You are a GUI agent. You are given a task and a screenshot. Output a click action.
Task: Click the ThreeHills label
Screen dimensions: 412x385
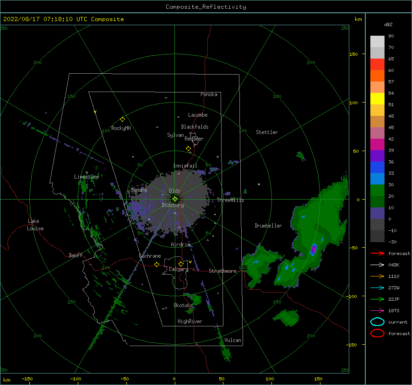(230, 200)
